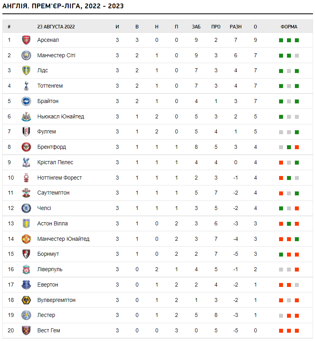This screenshot has height=341, width=315.
Task: Click the Everton club crest
Action: [26, 285]
